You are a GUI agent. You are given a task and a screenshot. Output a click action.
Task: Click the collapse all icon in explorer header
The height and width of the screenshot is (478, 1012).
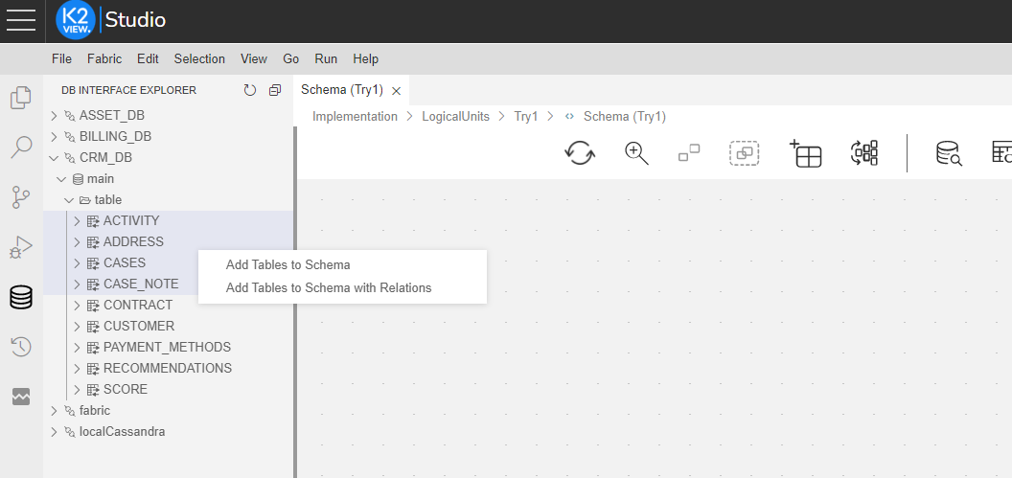[275, 90]
